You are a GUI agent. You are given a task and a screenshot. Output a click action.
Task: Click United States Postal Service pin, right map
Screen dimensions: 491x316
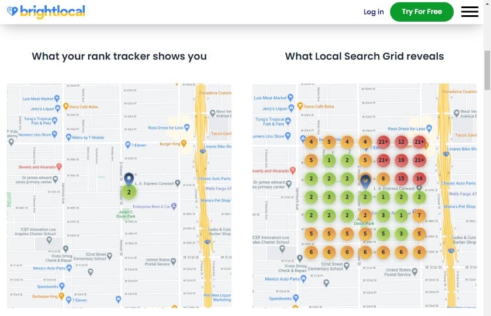coord(414,272)
